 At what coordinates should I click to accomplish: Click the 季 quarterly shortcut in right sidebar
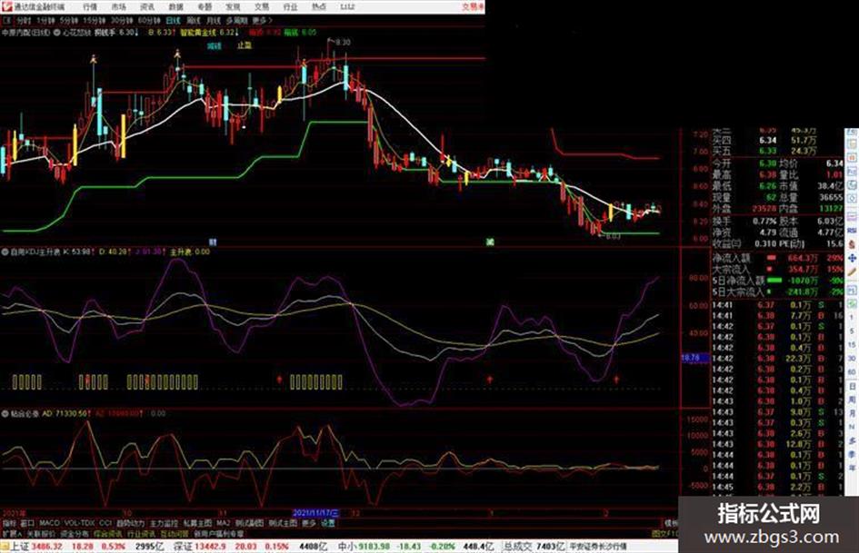coord(852,454)
